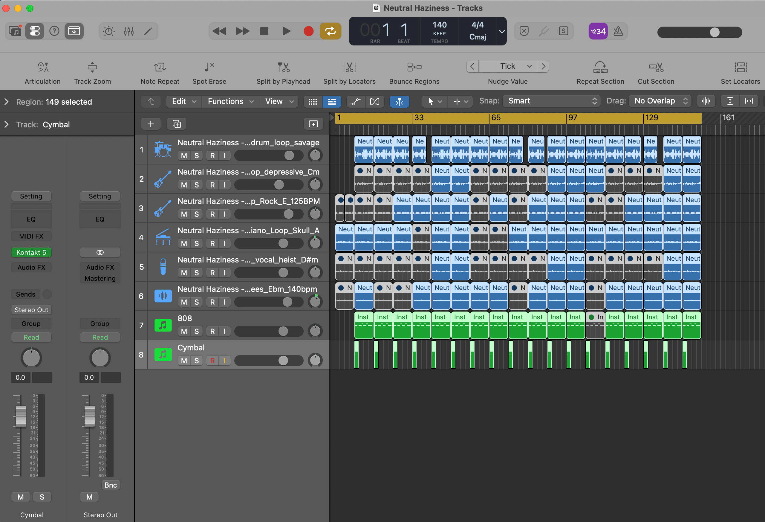Adjust volume slider of track 2
Screen dimensions: 765x522
coord(269,185)
